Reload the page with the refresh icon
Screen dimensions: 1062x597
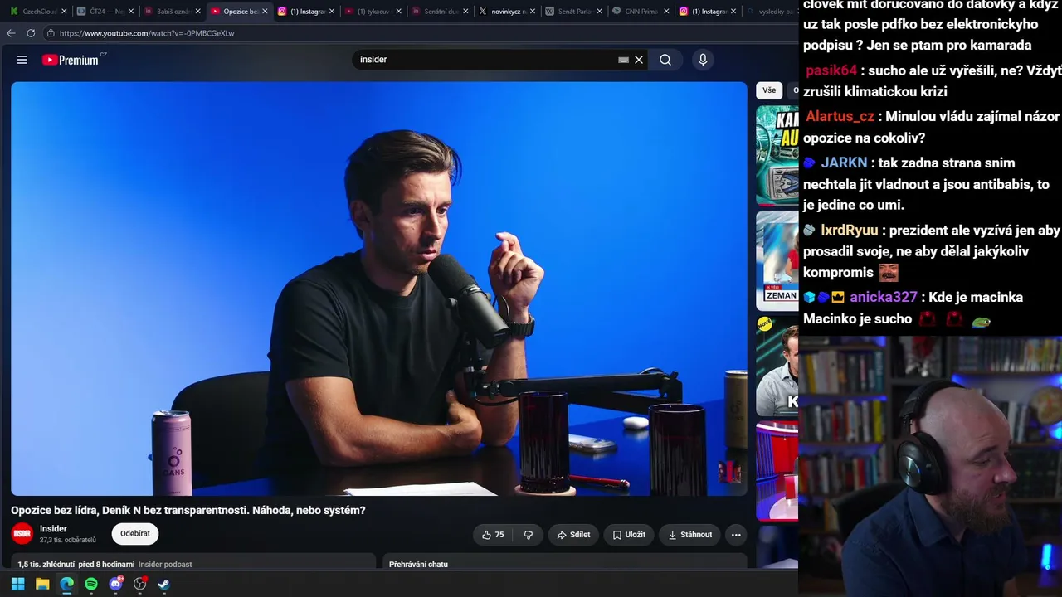(x=31, y=33)
